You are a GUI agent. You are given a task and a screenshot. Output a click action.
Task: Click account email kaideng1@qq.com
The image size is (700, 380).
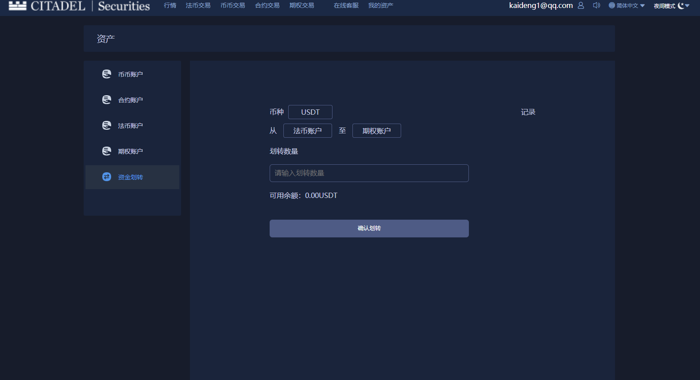(x=541, y=5)
